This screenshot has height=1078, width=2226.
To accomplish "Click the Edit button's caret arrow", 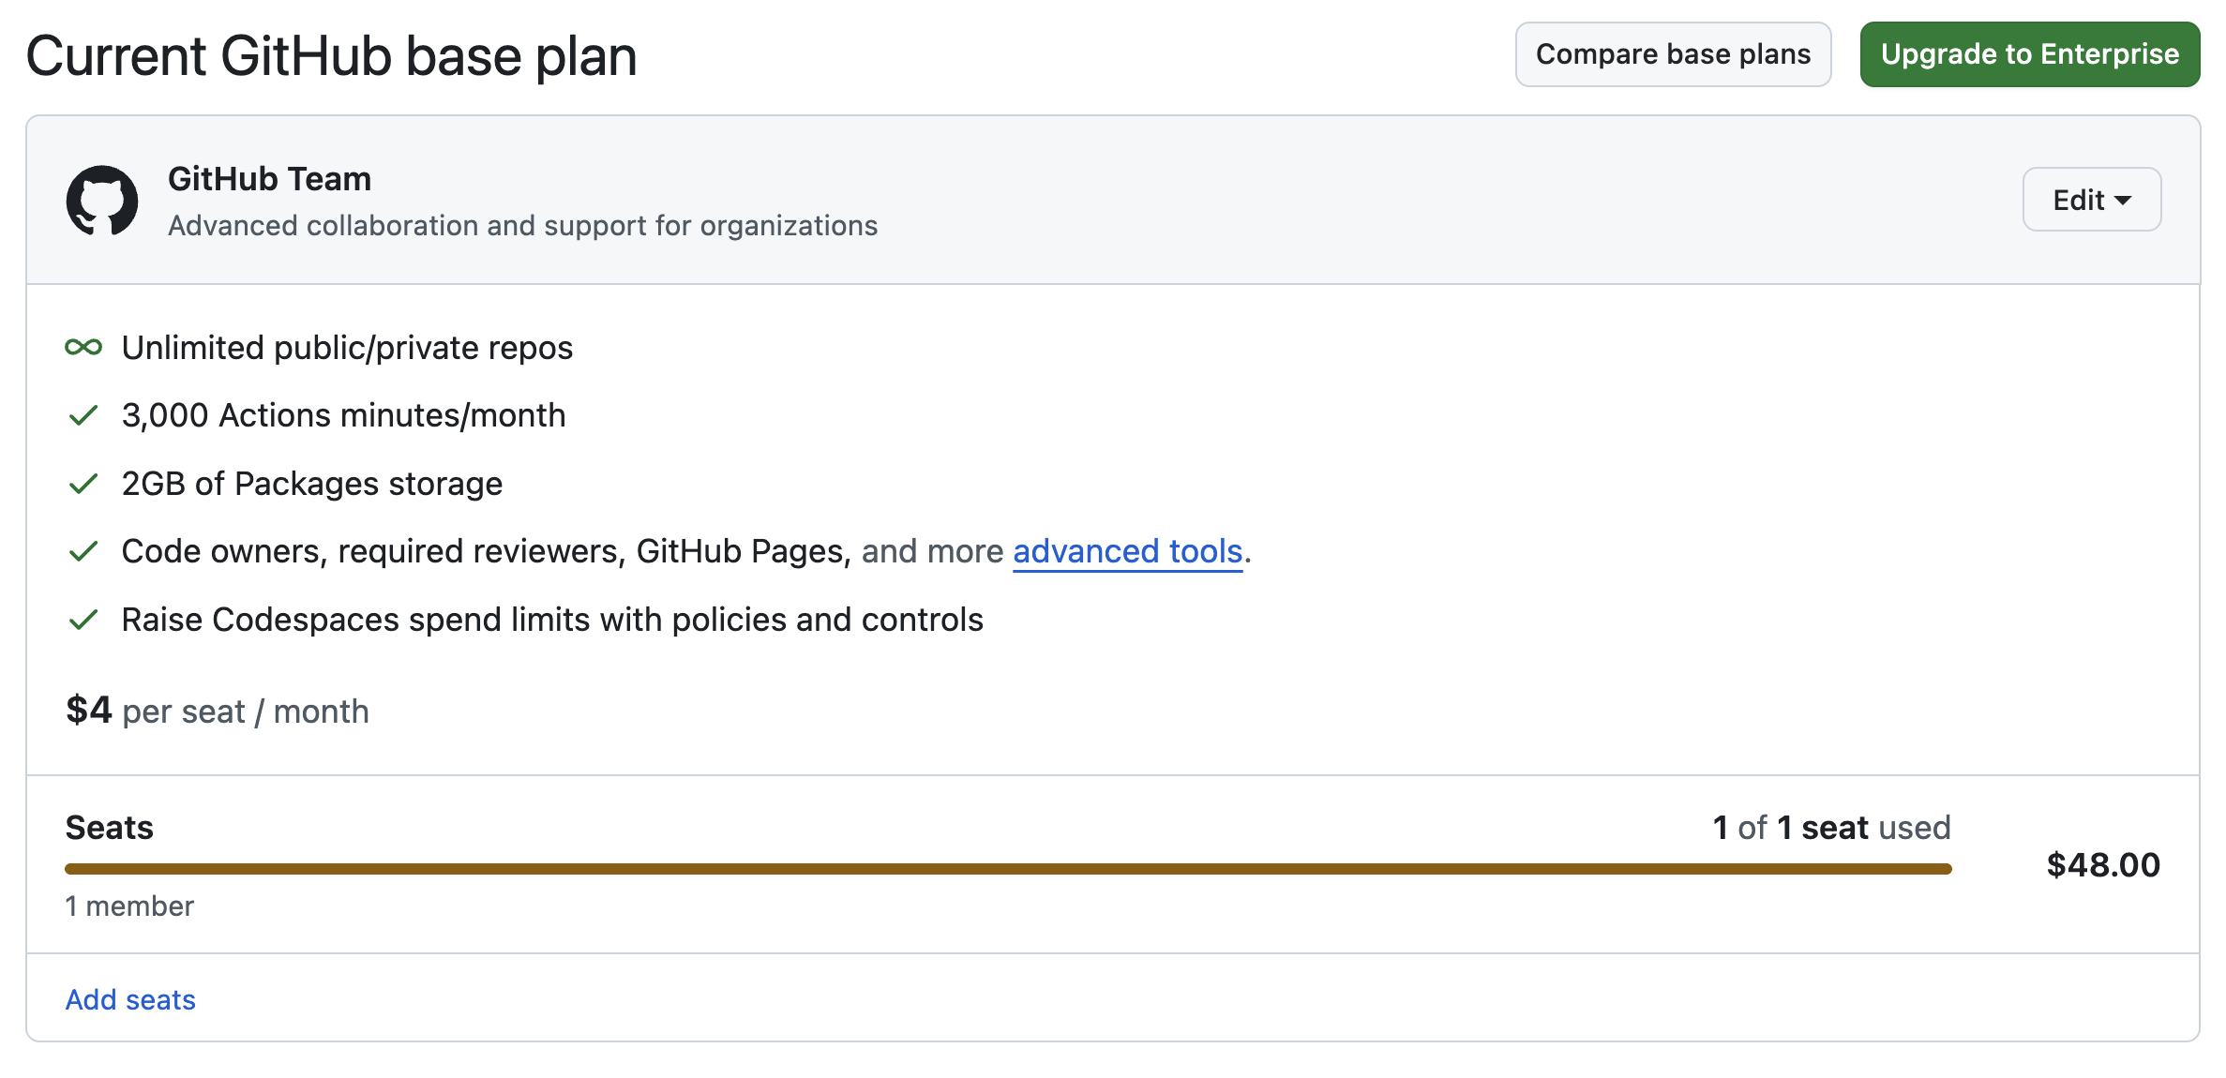I will pyautogui.click(x=2124, y=201).
